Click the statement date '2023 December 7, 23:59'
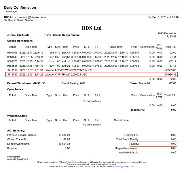The height and width of the screenshot is (173, 184). tap(167, 35)
